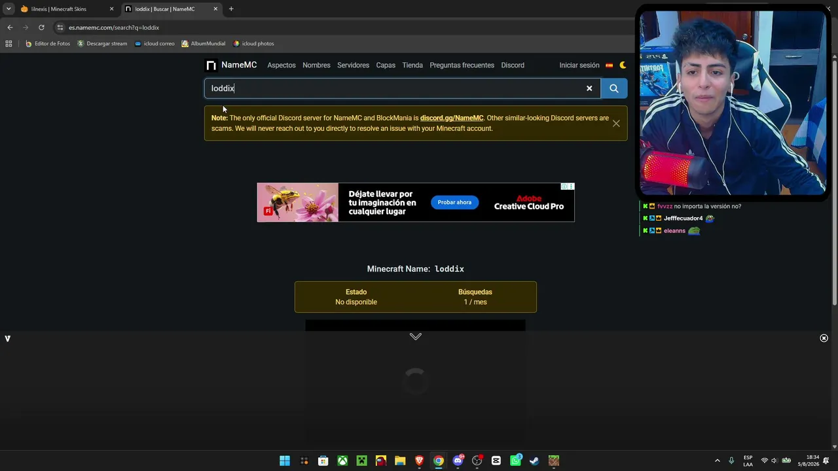
Task: Close the loddix NameMC tab
Action: [x=215, y=9]
